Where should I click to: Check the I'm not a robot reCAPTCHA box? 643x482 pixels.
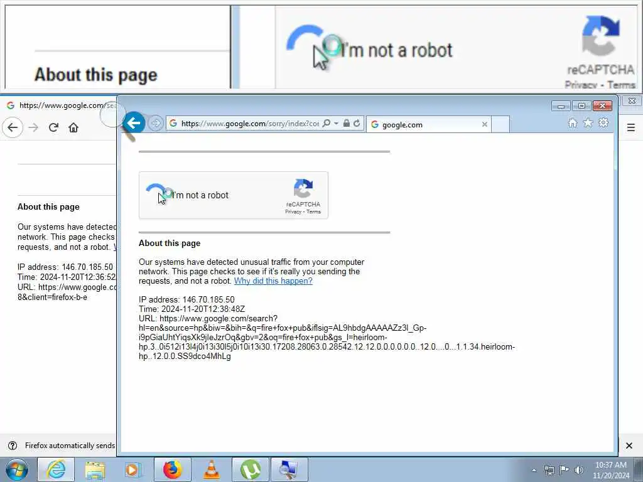pyautogui.click(x=156, y=193)
